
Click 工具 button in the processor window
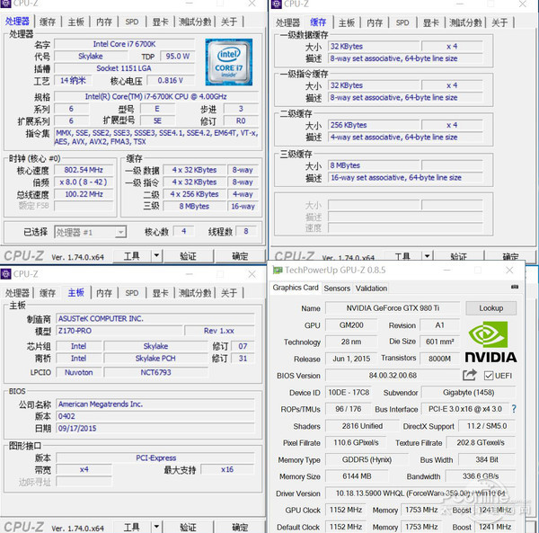pyautogui.click(x=132, y=255)
